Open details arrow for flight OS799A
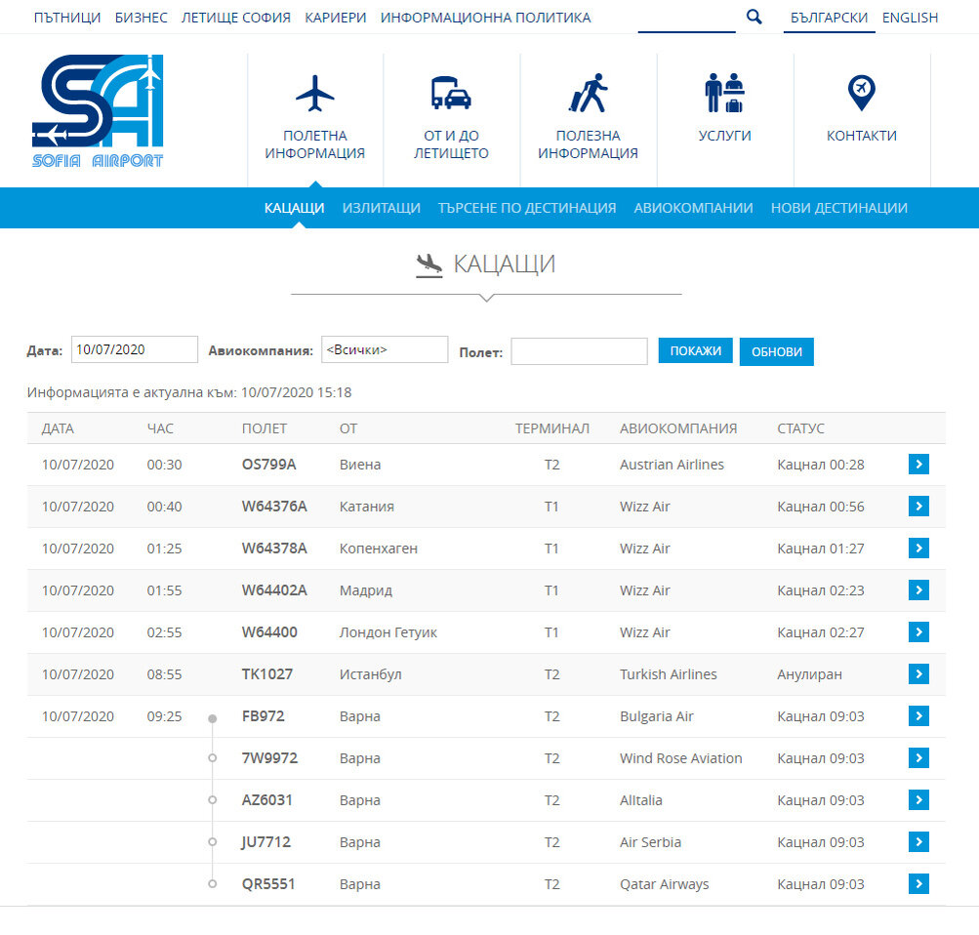 (918, 464)
